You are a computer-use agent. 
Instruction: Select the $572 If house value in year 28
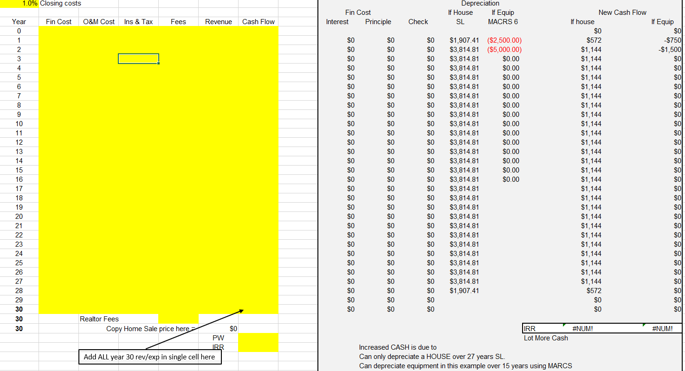click(594, 291)
